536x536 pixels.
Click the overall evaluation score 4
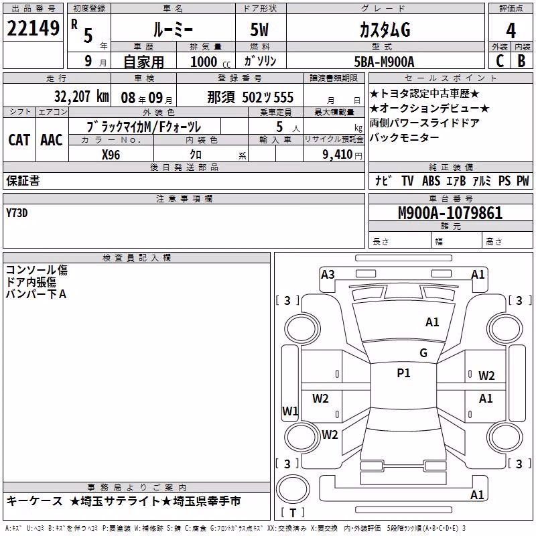(x=511, y=31)
